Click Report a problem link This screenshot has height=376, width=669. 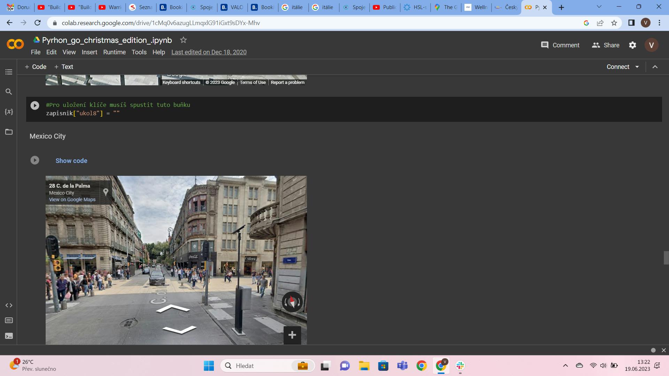pyautogui.click(x=287, y=83)
